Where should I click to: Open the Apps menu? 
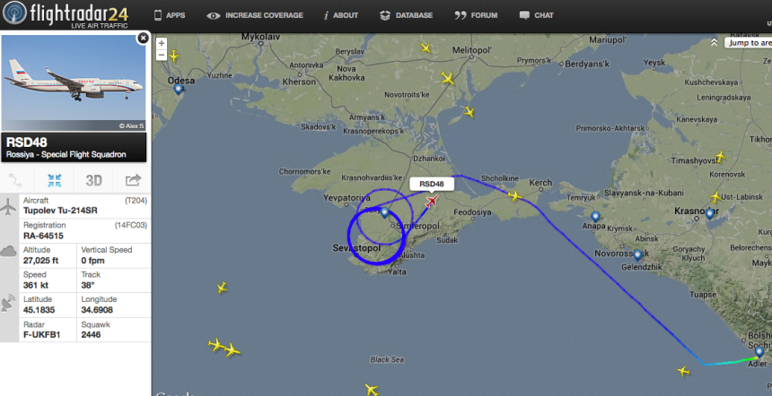170,15
